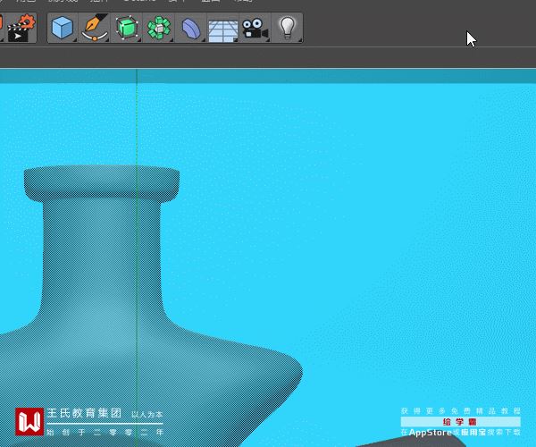Select the Cube primitive tool
Screen dimensions: 536x447
pos(63,28)
